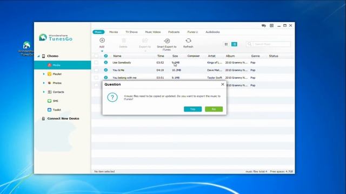346x194 pixels.
Task: Tick the select-all checkbox in header
Action: click(96, 56)
